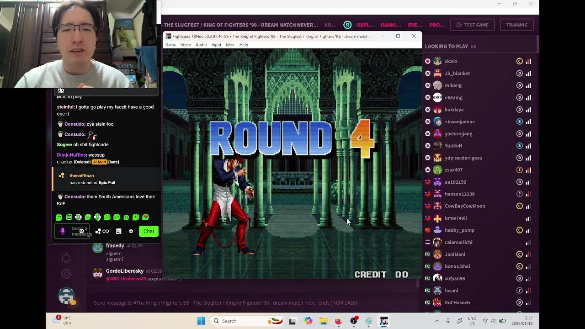This screenshot has width=585, height=329.
Task: Click the @ARG.Uroboros89 mention
Action: click(x=126, y=279)
